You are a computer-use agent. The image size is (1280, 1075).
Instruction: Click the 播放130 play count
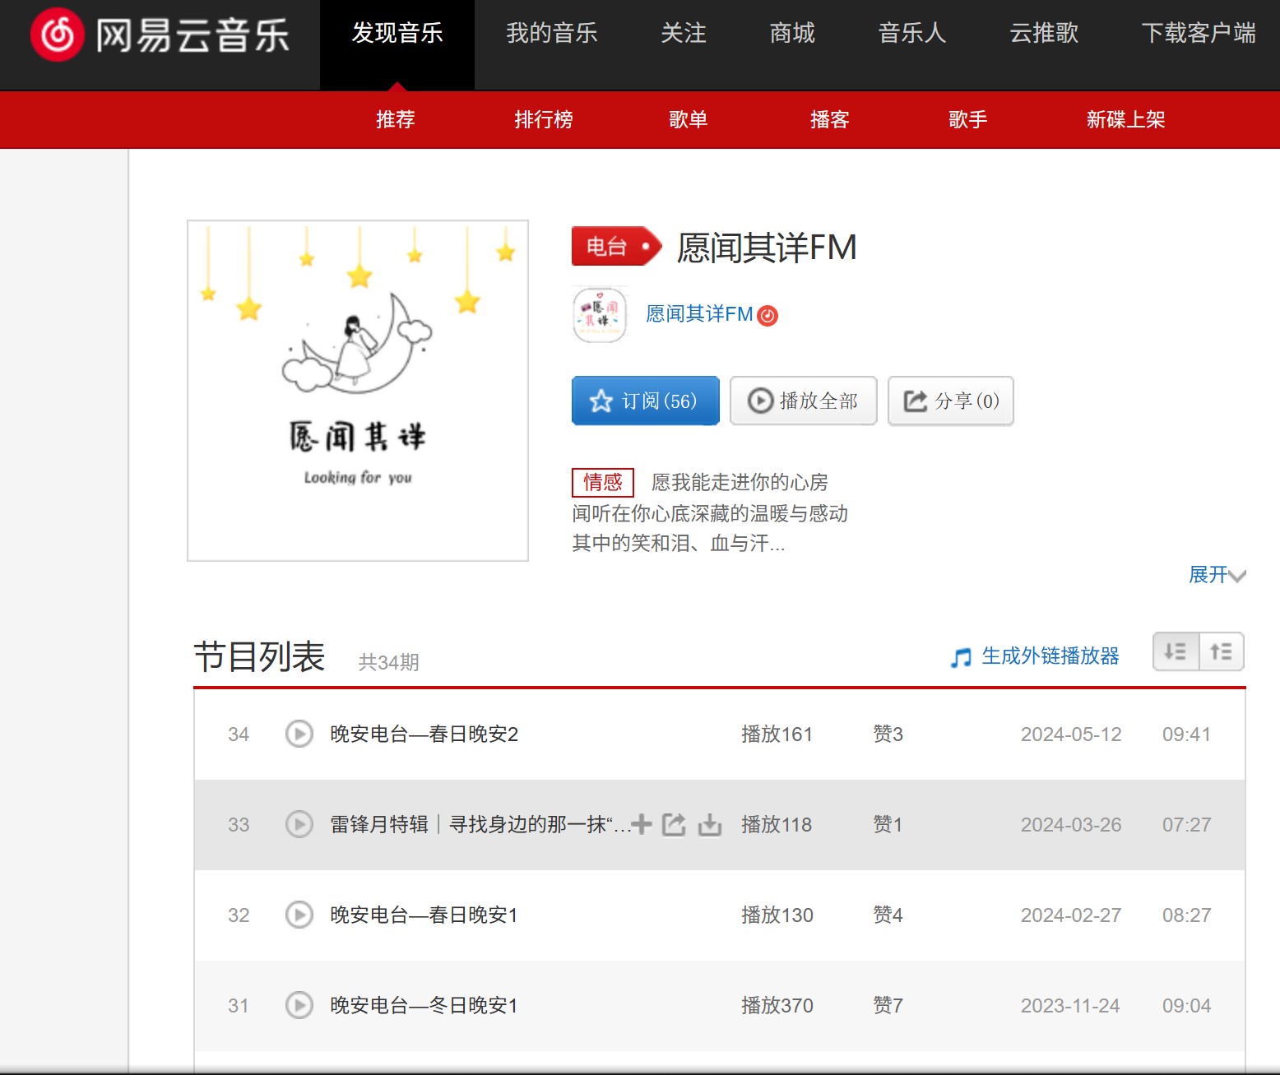(x=777, y=915)
